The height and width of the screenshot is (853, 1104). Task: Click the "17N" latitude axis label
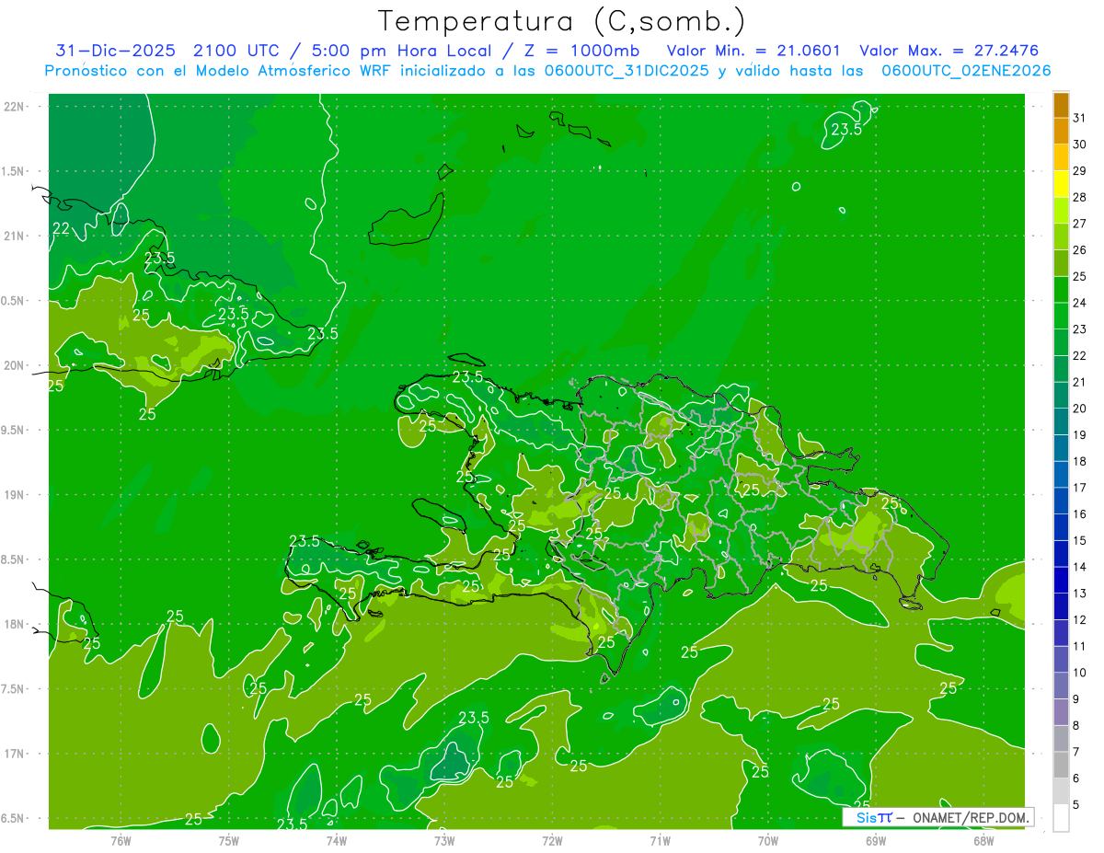tap(15, 754)
